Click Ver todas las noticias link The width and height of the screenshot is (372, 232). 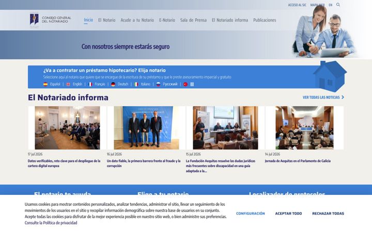tap(321, 97)
